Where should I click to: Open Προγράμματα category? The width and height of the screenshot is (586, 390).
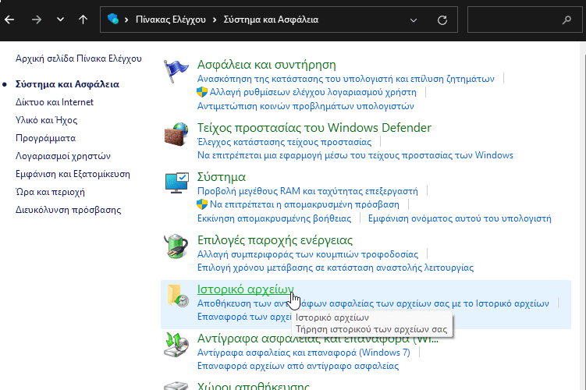[45, 138]
